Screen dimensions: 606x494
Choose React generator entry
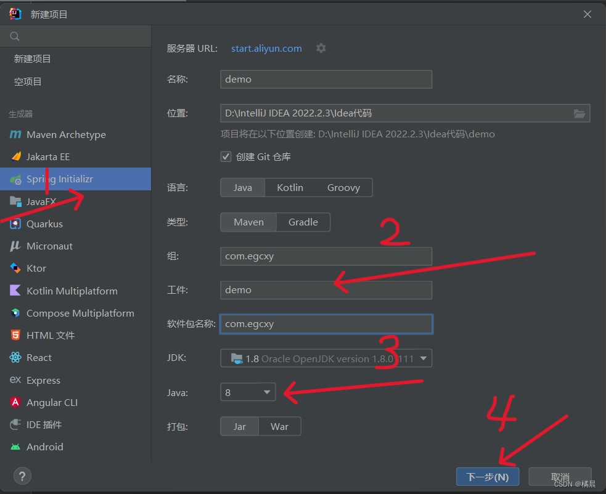click(x=75, y=357)
